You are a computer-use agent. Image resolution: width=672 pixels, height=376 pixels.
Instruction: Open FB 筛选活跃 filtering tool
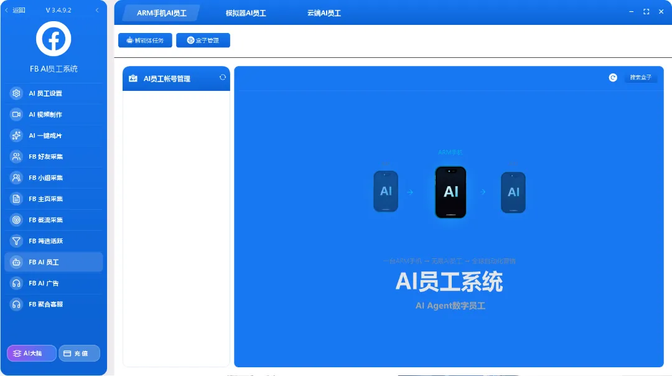(x=53, y=241)
